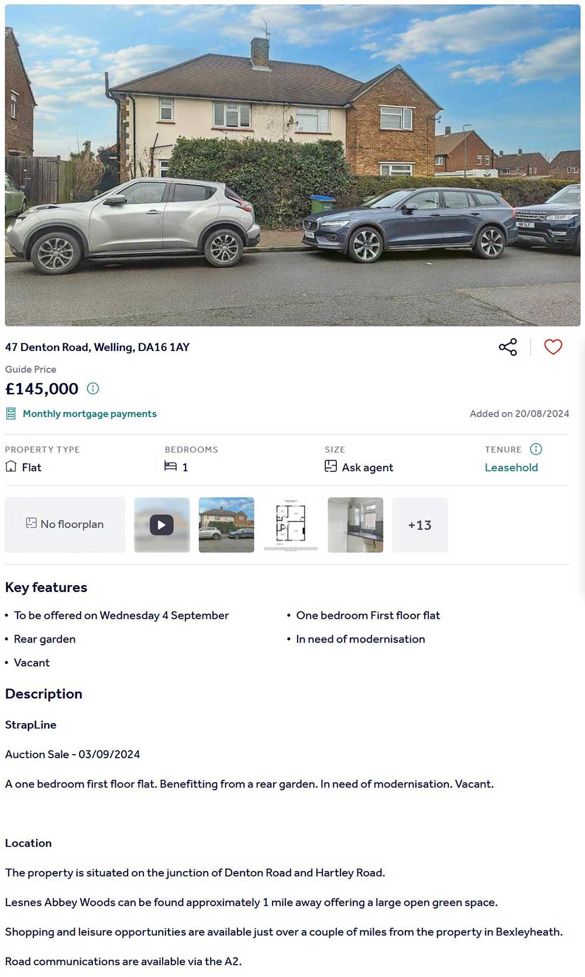Click the Ask agent size text
Screen dimensions: 585x977
pos(367,467)
